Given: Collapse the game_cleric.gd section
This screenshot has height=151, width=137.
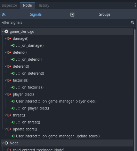Looking at the screenshot, I should 2,31.
